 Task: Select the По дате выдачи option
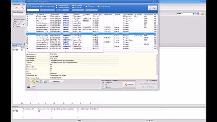(x=57, y=5)
